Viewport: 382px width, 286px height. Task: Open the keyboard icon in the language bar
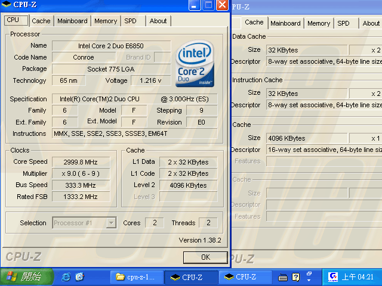pyautogui.click(x=284, y=277)
